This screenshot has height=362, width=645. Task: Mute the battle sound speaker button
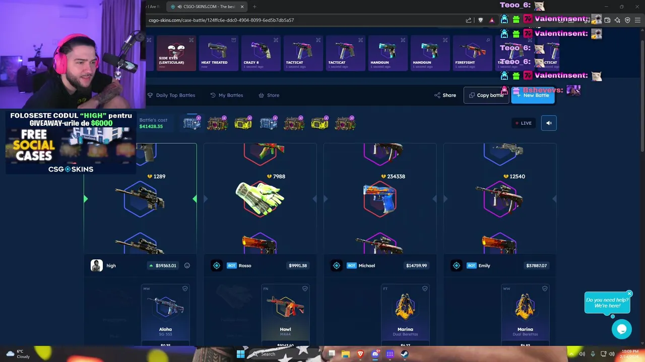pos(549,123)
